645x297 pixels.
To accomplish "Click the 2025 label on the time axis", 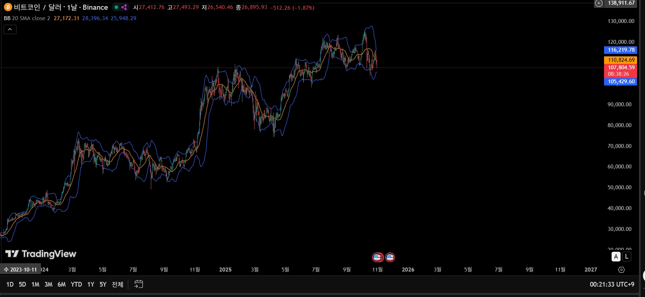I will (x=226, y=270).
